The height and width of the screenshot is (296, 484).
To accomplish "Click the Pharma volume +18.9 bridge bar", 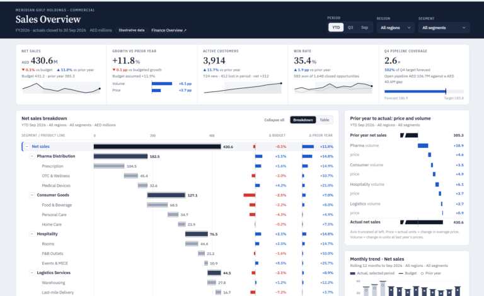I will click(x=423, y=145).
